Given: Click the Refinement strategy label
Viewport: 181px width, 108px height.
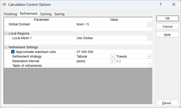Looking at the screenshot, I should pos(27,57).
